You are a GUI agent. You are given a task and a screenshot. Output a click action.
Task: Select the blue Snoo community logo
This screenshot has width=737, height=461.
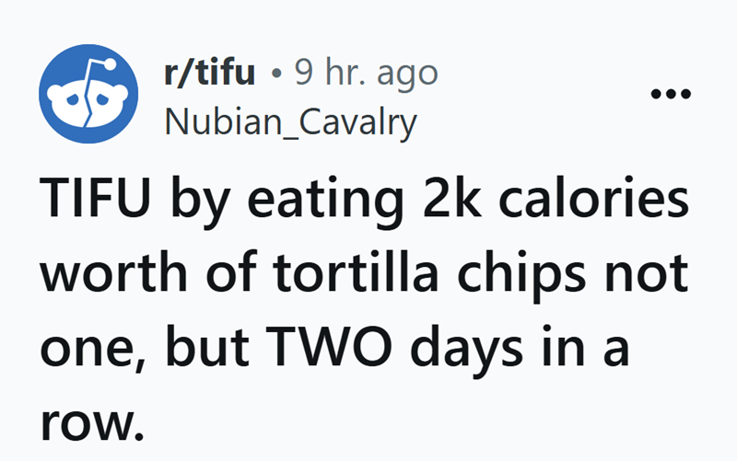click(x=88, y=98)
